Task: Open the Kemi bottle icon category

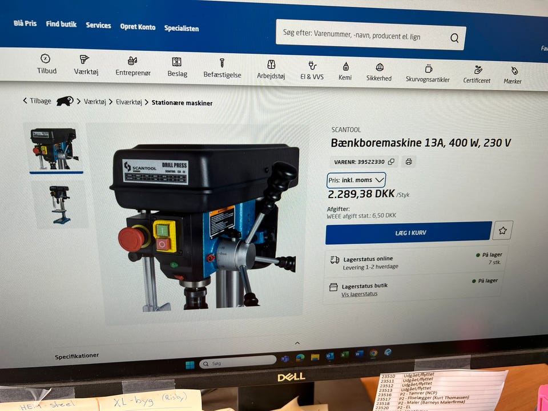Action: pos(346,66)
